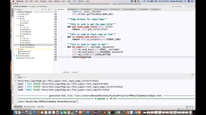Click do_login() in editor breadcrumb
This screenshot has width=206, height=115.
(x=75, y=72)
